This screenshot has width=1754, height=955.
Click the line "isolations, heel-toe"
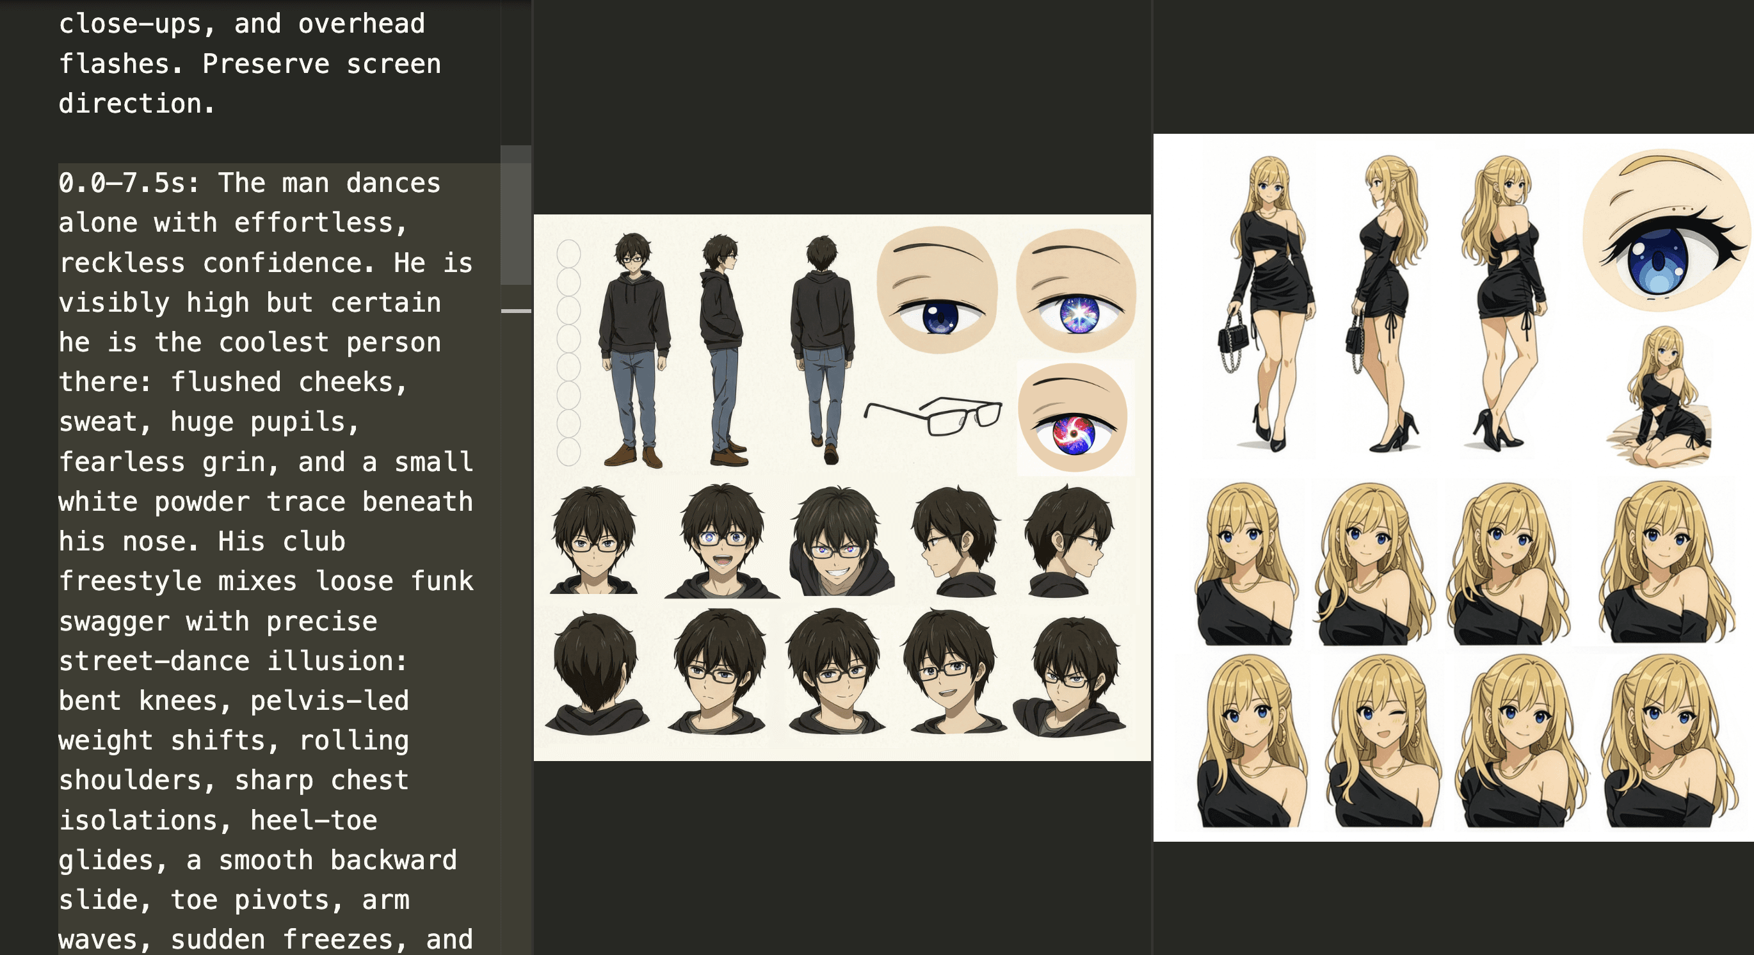pos(218,820)
